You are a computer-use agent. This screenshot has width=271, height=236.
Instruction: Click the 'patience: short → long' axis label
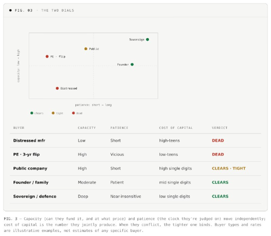point(93,105)
